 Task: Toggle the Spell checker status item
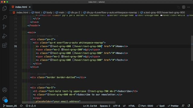pos(160,106)
